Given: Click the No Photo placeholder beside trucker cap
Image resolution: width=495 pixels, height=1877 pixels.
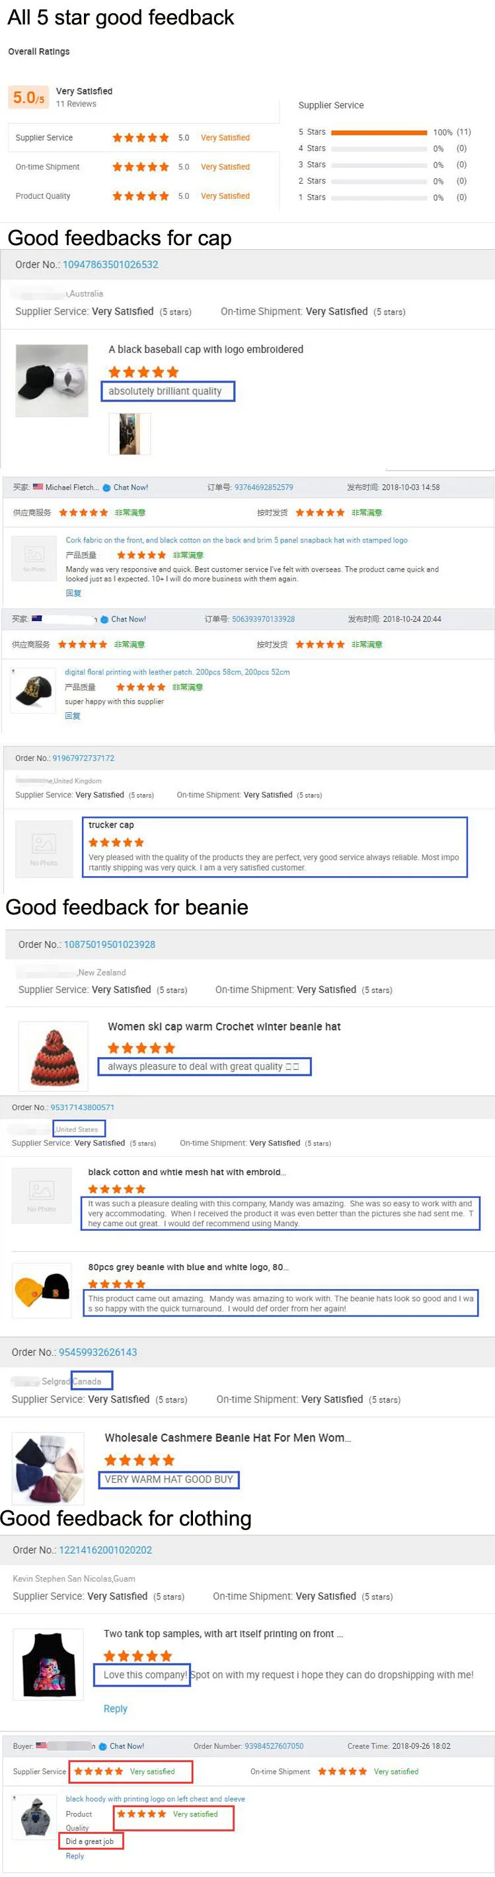Looking at the screenshot, I should point(44,848).
